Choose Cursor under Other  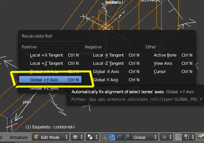click(169, 71)
